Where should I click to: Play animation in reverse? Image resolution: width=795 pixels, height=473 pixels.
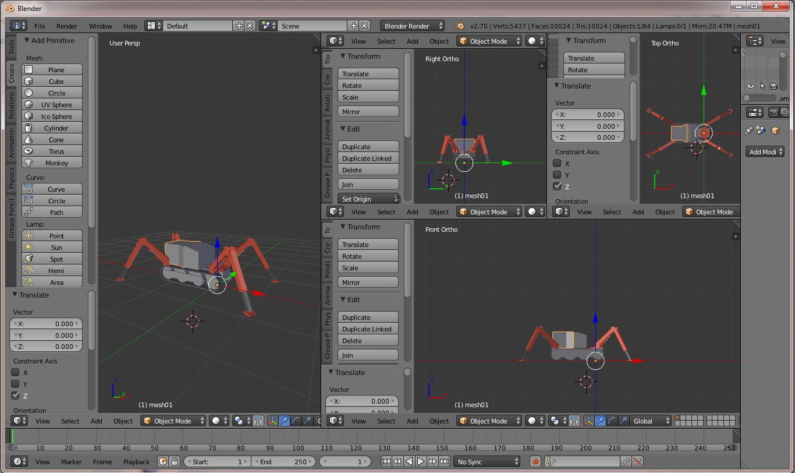point(409,461)
